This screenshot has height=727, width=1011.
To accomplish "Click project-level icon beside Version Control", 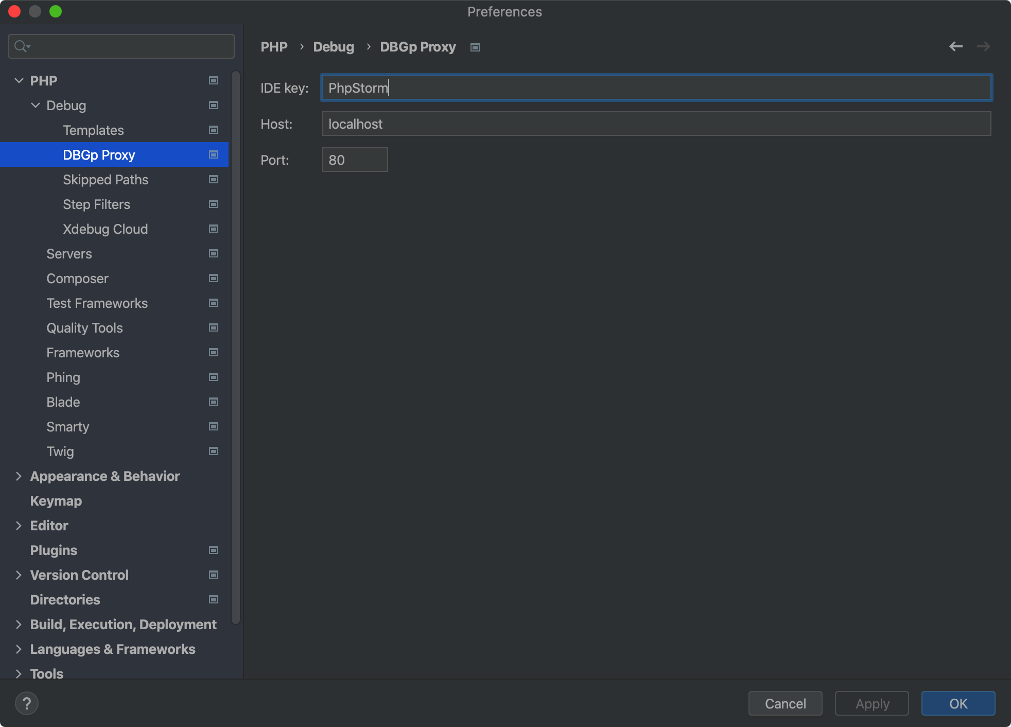I will (x=214, y=575).
